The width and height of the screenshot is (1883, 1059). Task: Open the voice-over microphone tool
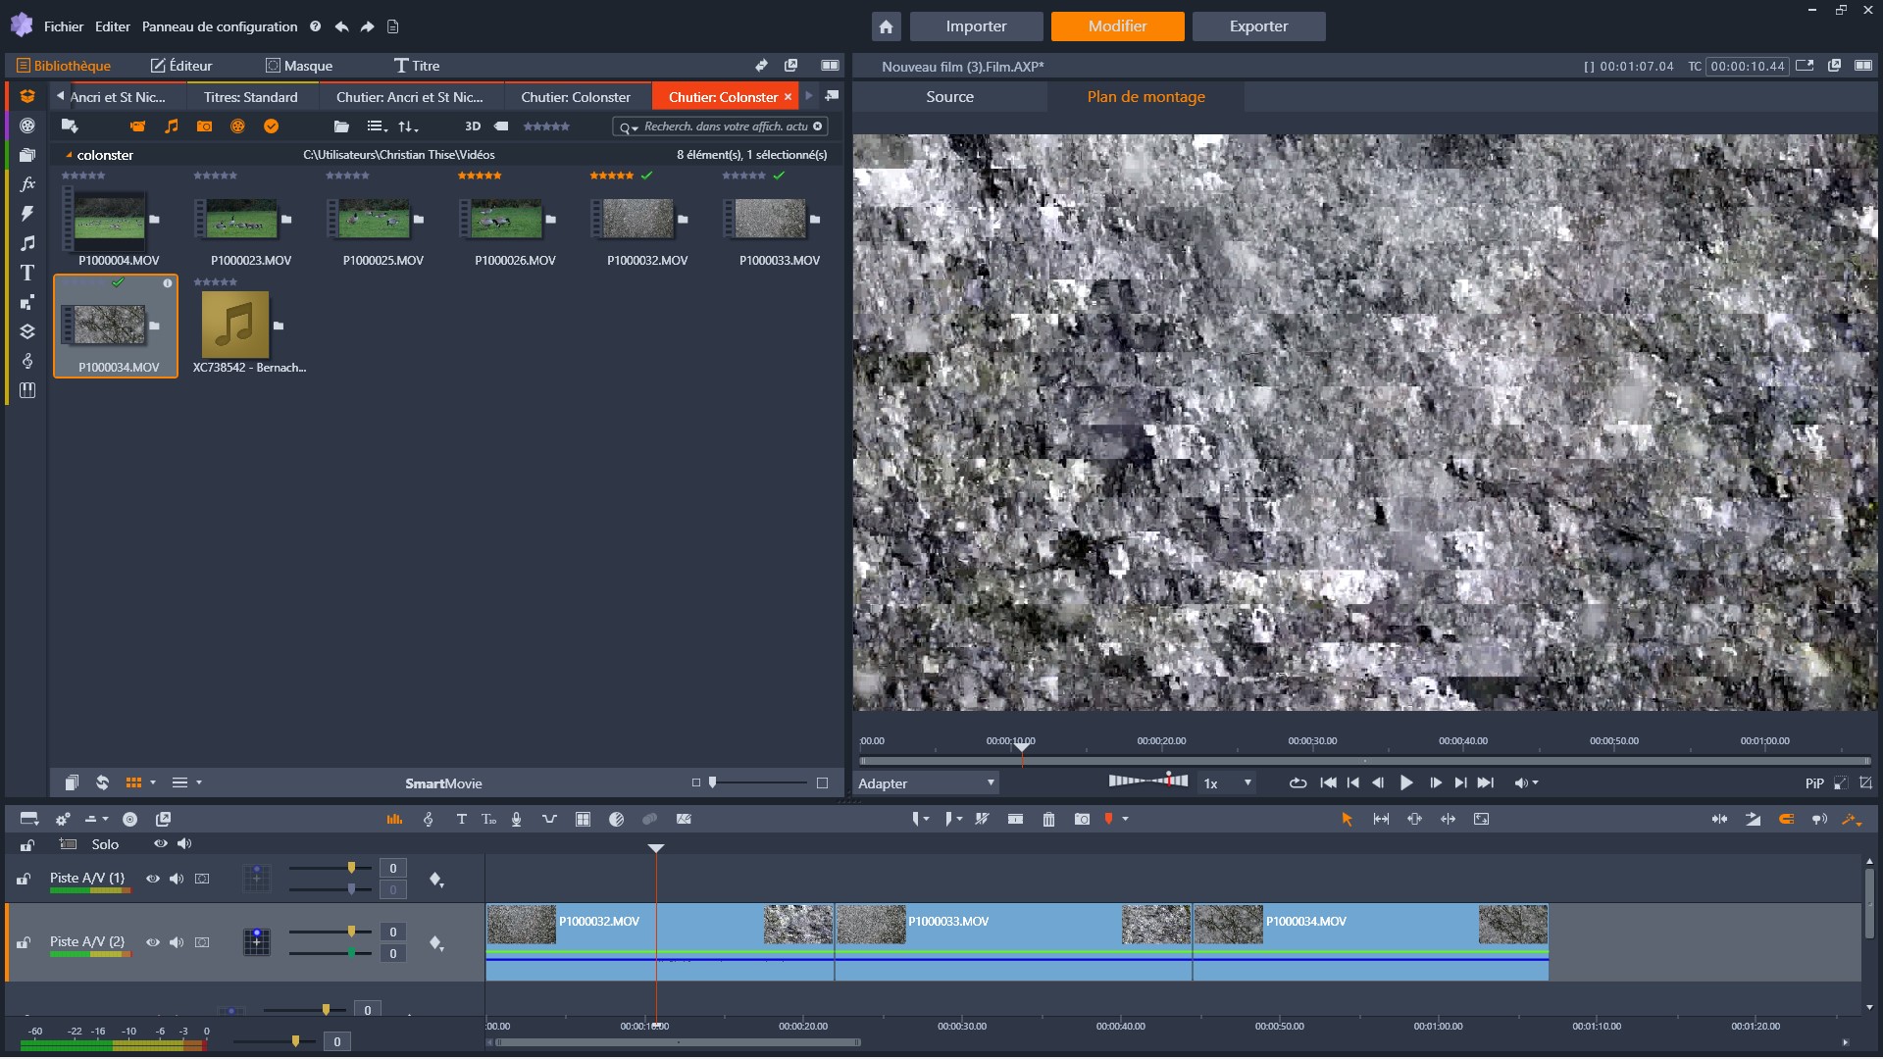pos(517,820)
